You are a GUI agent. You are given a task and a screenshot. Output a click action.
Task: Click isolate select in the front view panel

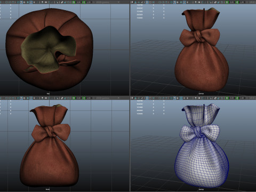point(57,98)
